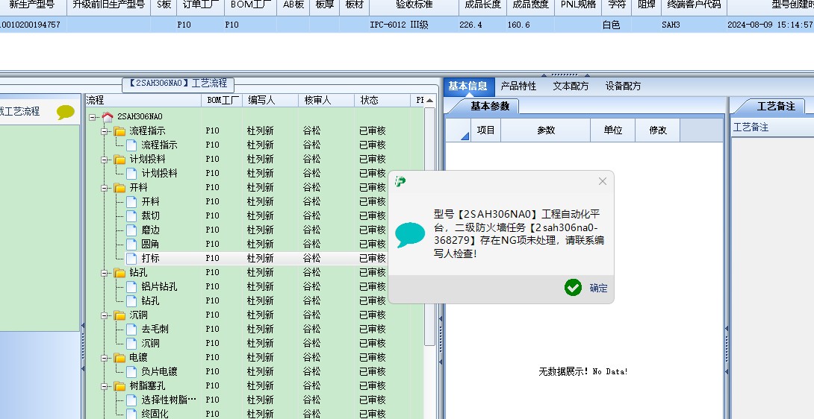Select the 工艺备注 tab
The image size is (814, 419).
coord(776,107)
